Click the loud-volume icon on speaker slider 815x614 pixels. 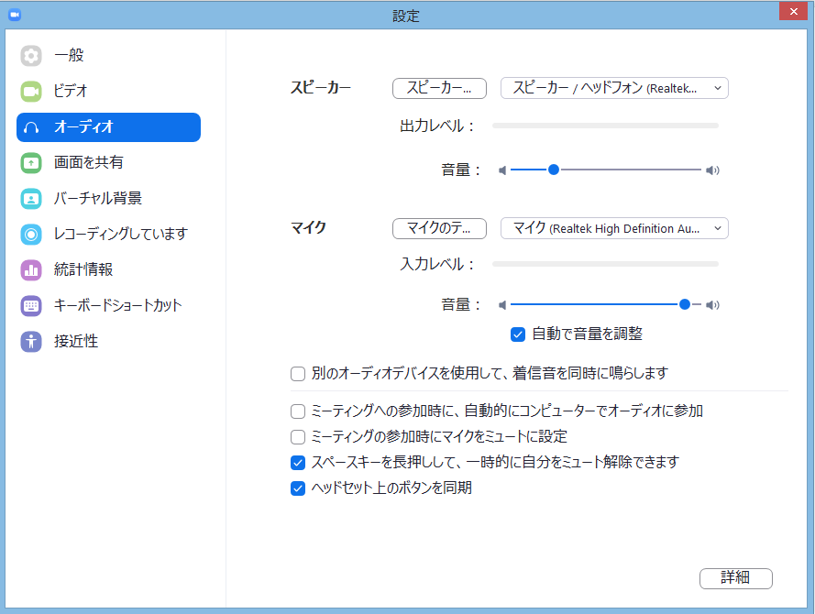712,170
